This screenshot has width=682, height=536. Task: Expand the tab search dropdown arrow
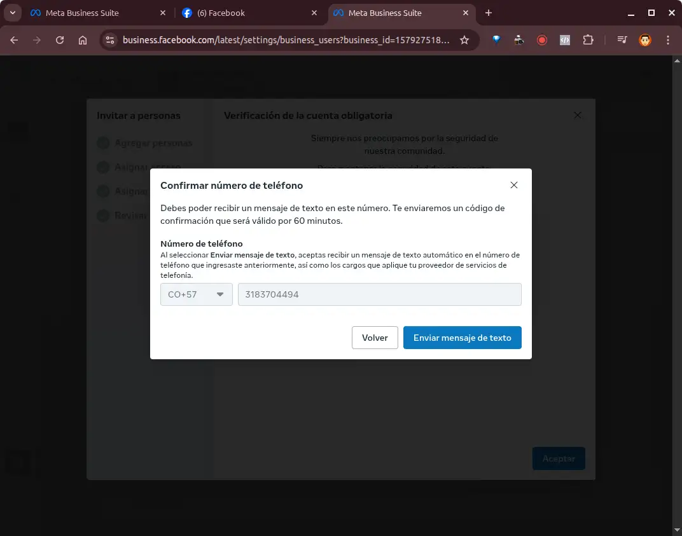click(x=12, y=13)
